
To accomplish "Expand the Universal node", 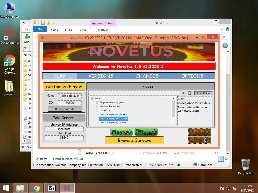I will [x=97, y=111].
